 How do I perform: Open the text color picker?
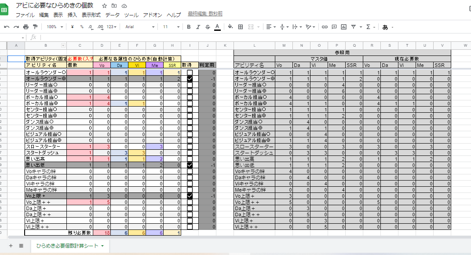(218, 27)
